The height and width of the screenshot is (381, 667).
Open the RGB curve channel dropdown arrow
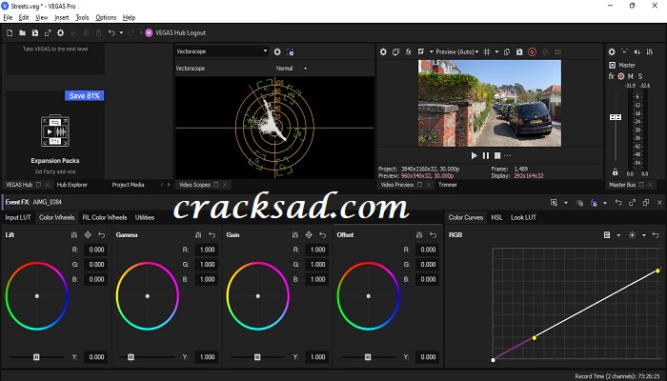coord(618,235)
